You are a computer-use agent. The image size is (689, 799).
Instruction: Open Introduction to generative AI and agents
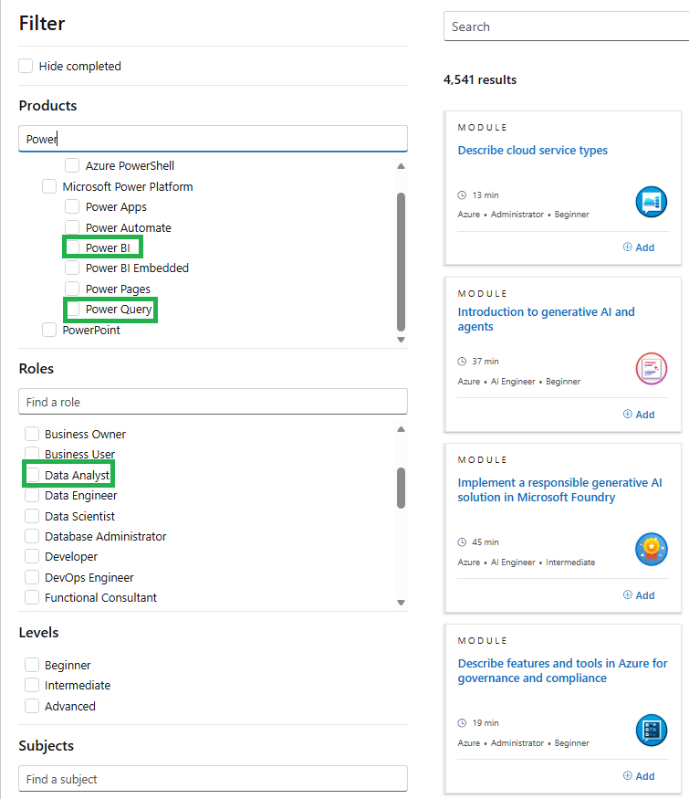[546, 319]
